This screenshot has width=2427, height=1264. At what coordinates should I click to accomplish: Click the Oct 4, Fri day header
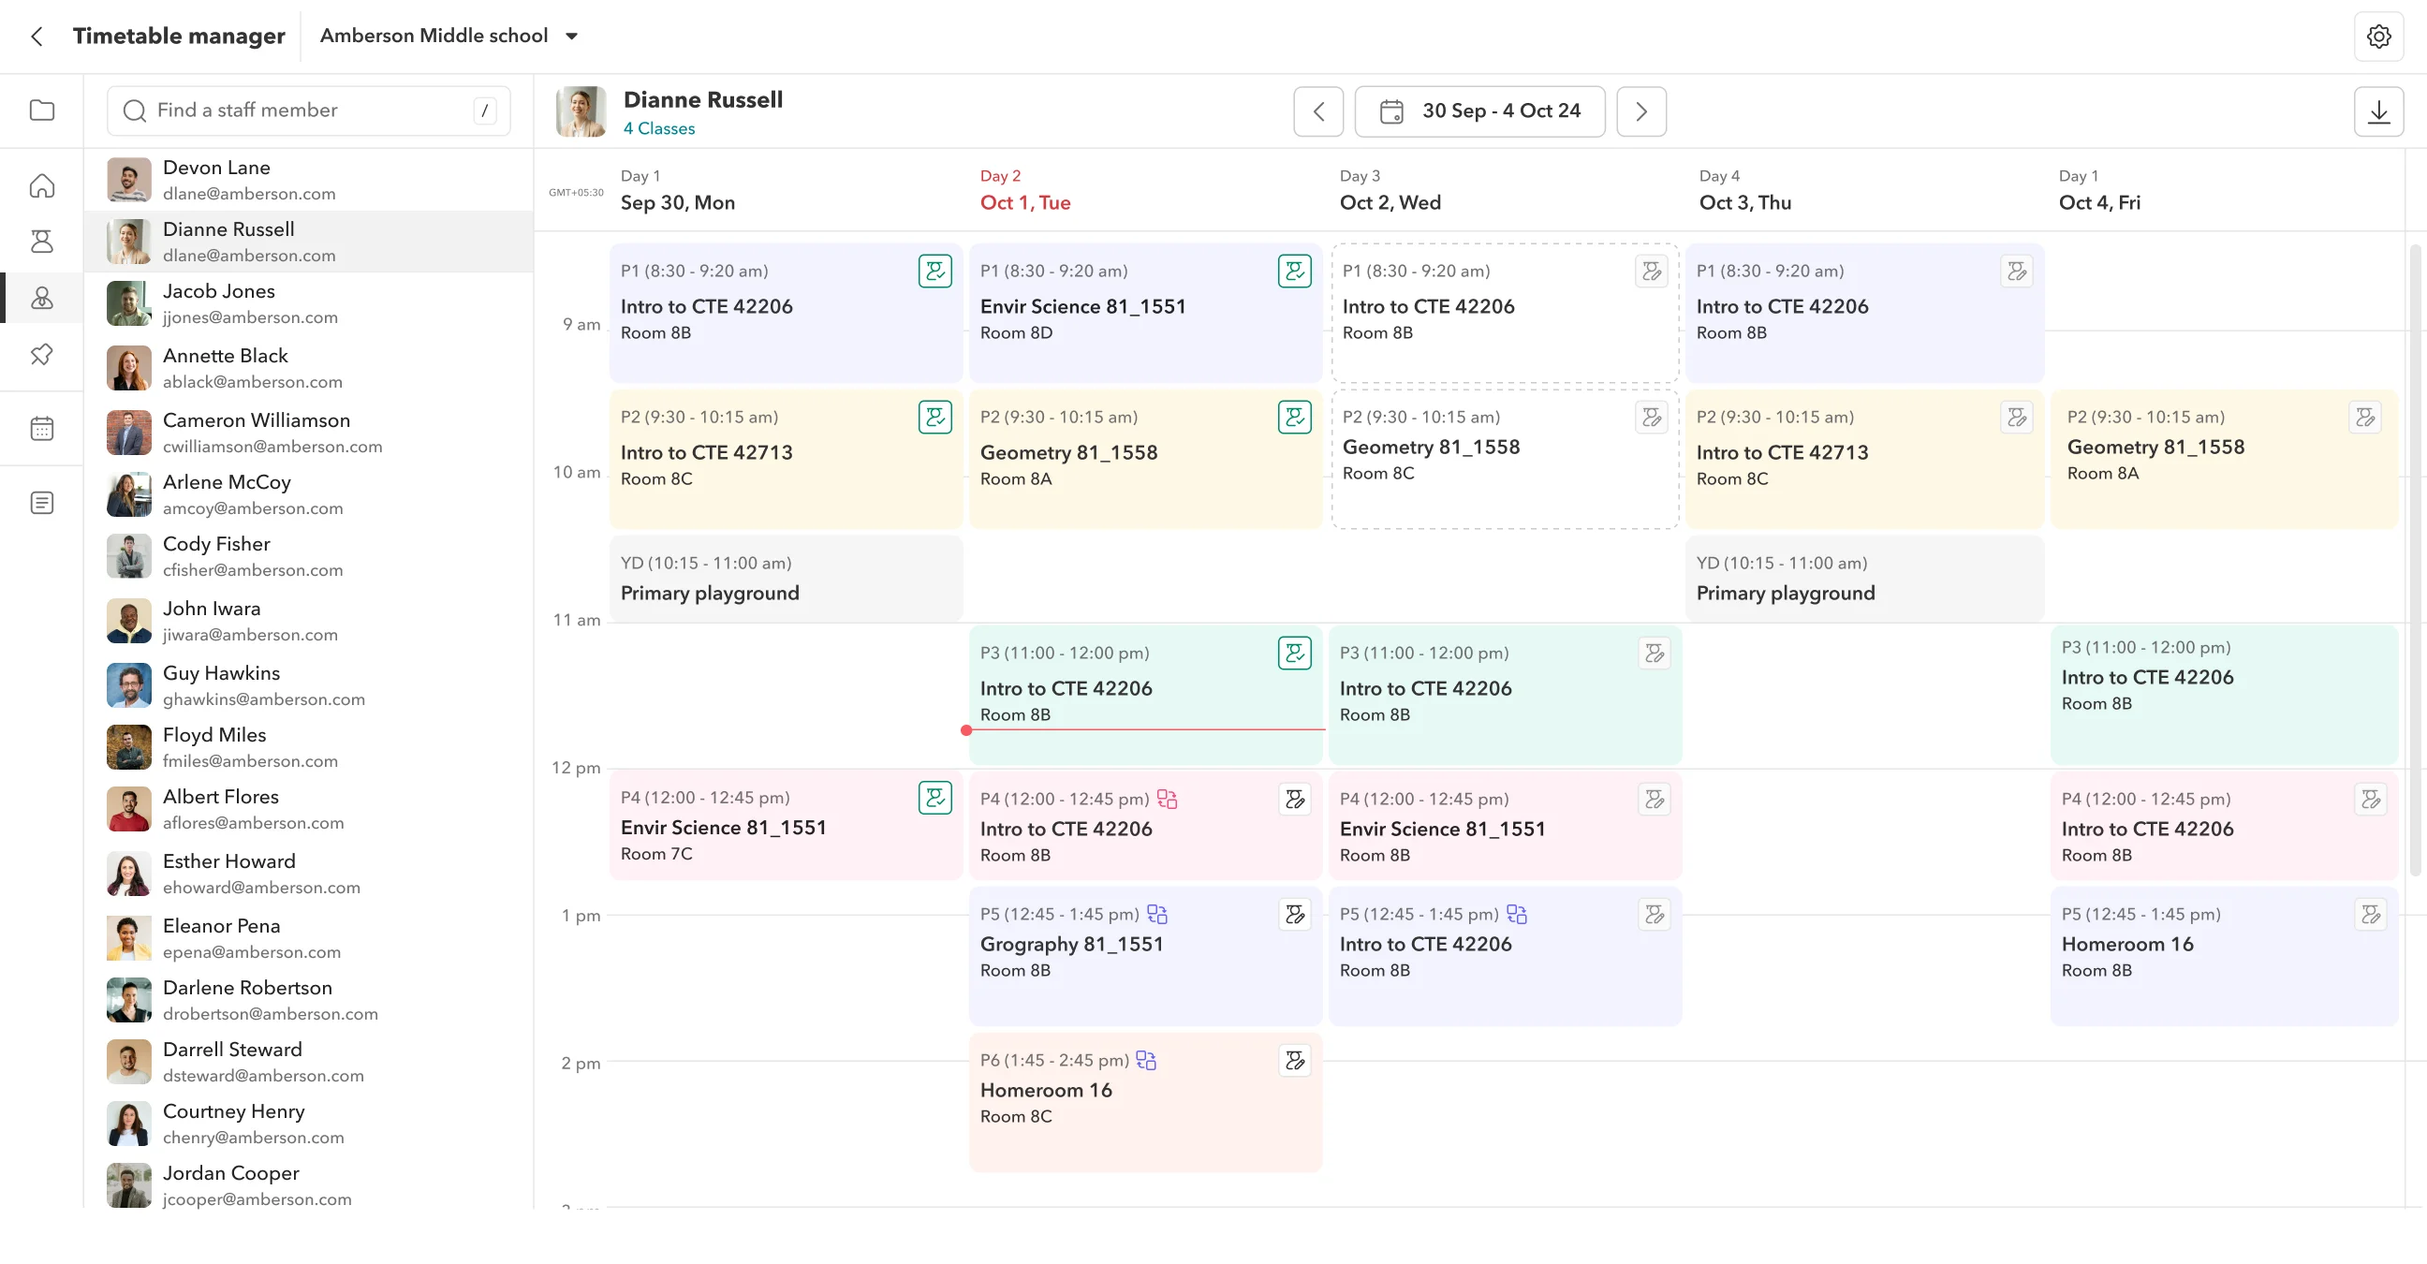coord(2099,190)
